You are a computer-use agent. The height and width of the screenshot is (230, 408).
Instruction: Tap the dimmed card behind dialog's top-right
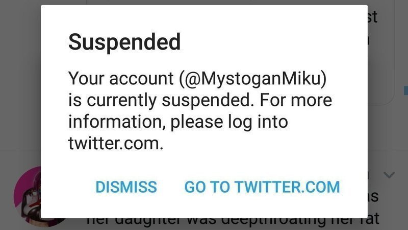point(381,52)
